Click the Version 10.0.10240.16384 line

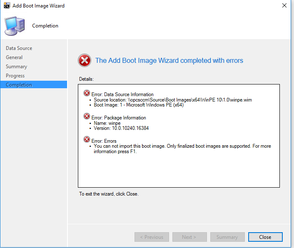121,128
